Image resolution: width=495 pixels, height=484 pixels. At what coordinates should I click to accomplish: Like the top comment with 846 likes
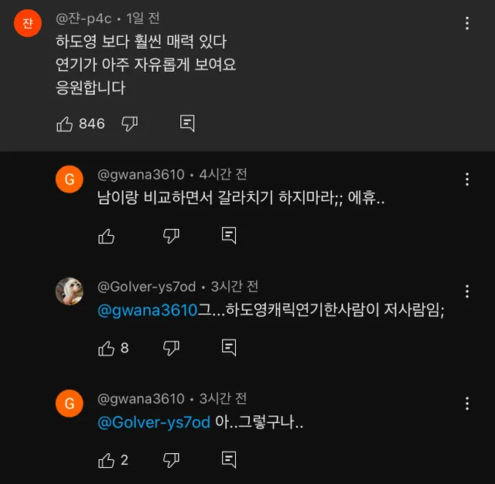point(65,124)
